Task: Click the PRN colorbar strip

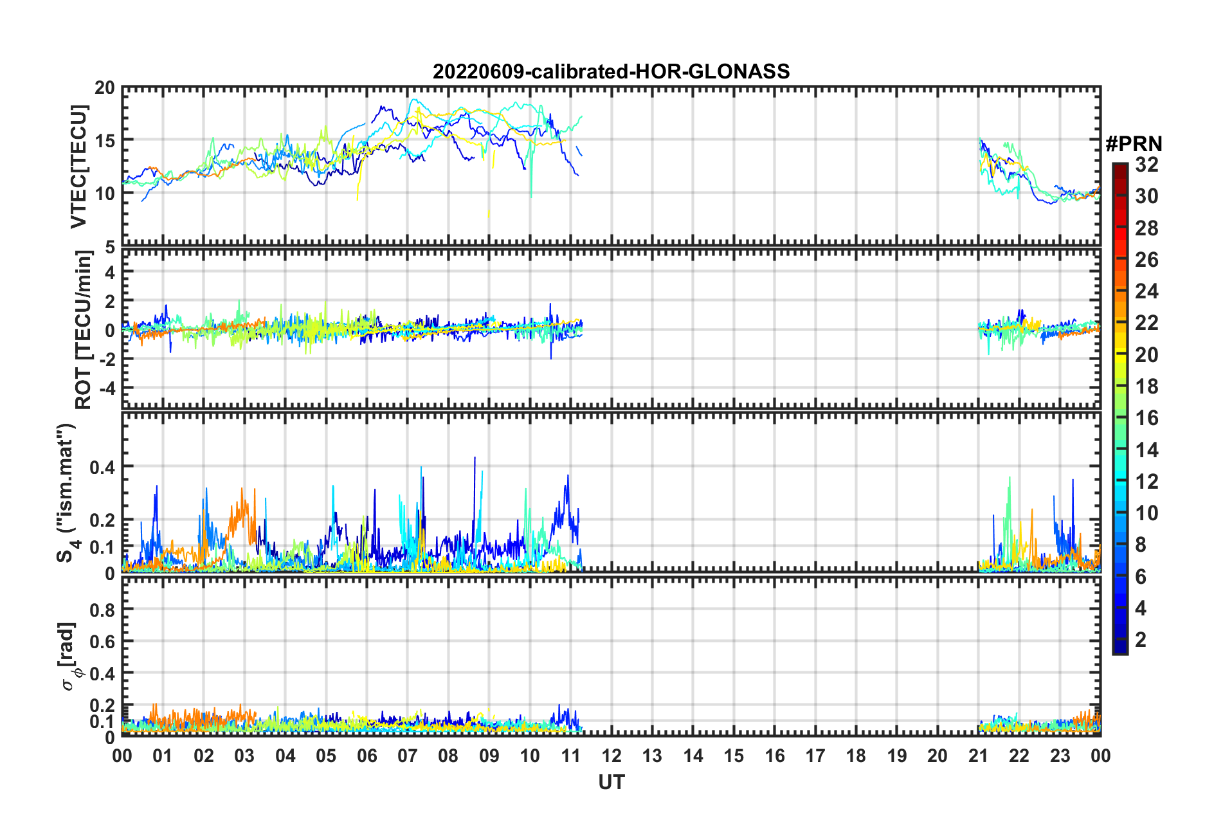Action: 1119,408
